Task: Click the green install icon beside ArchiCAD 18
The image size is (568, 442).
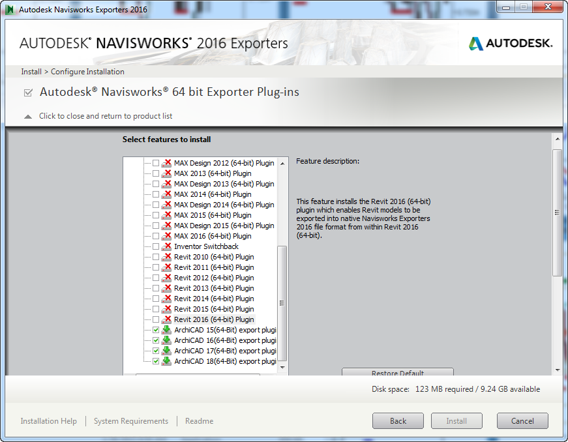Action: coord(166,361)
